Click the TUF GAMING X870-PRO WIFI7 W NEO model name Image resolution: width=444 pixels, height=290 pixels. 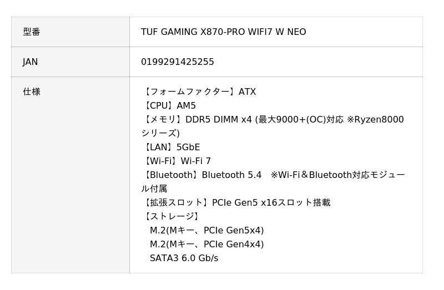[223, 32]
